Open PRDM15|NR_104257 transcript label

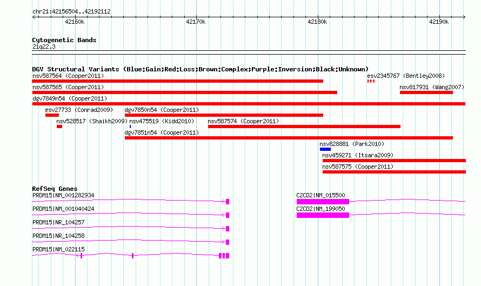58,223
